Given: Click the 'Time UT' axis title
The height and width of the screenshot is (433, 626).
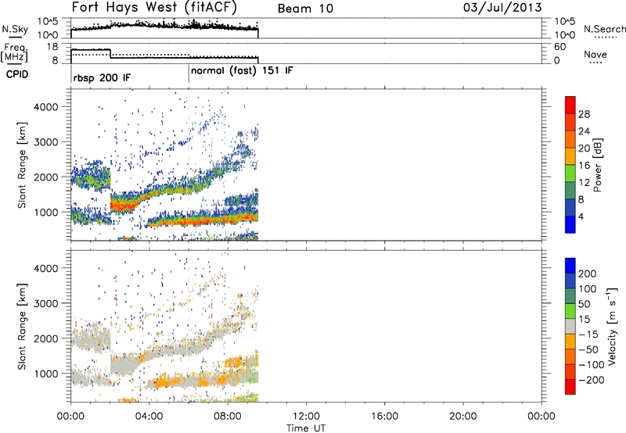Looking at the screenshot, I should 306,428.
